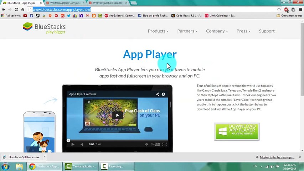Start video with large center play button
304x171 pixels.
(x=117, y=115)
